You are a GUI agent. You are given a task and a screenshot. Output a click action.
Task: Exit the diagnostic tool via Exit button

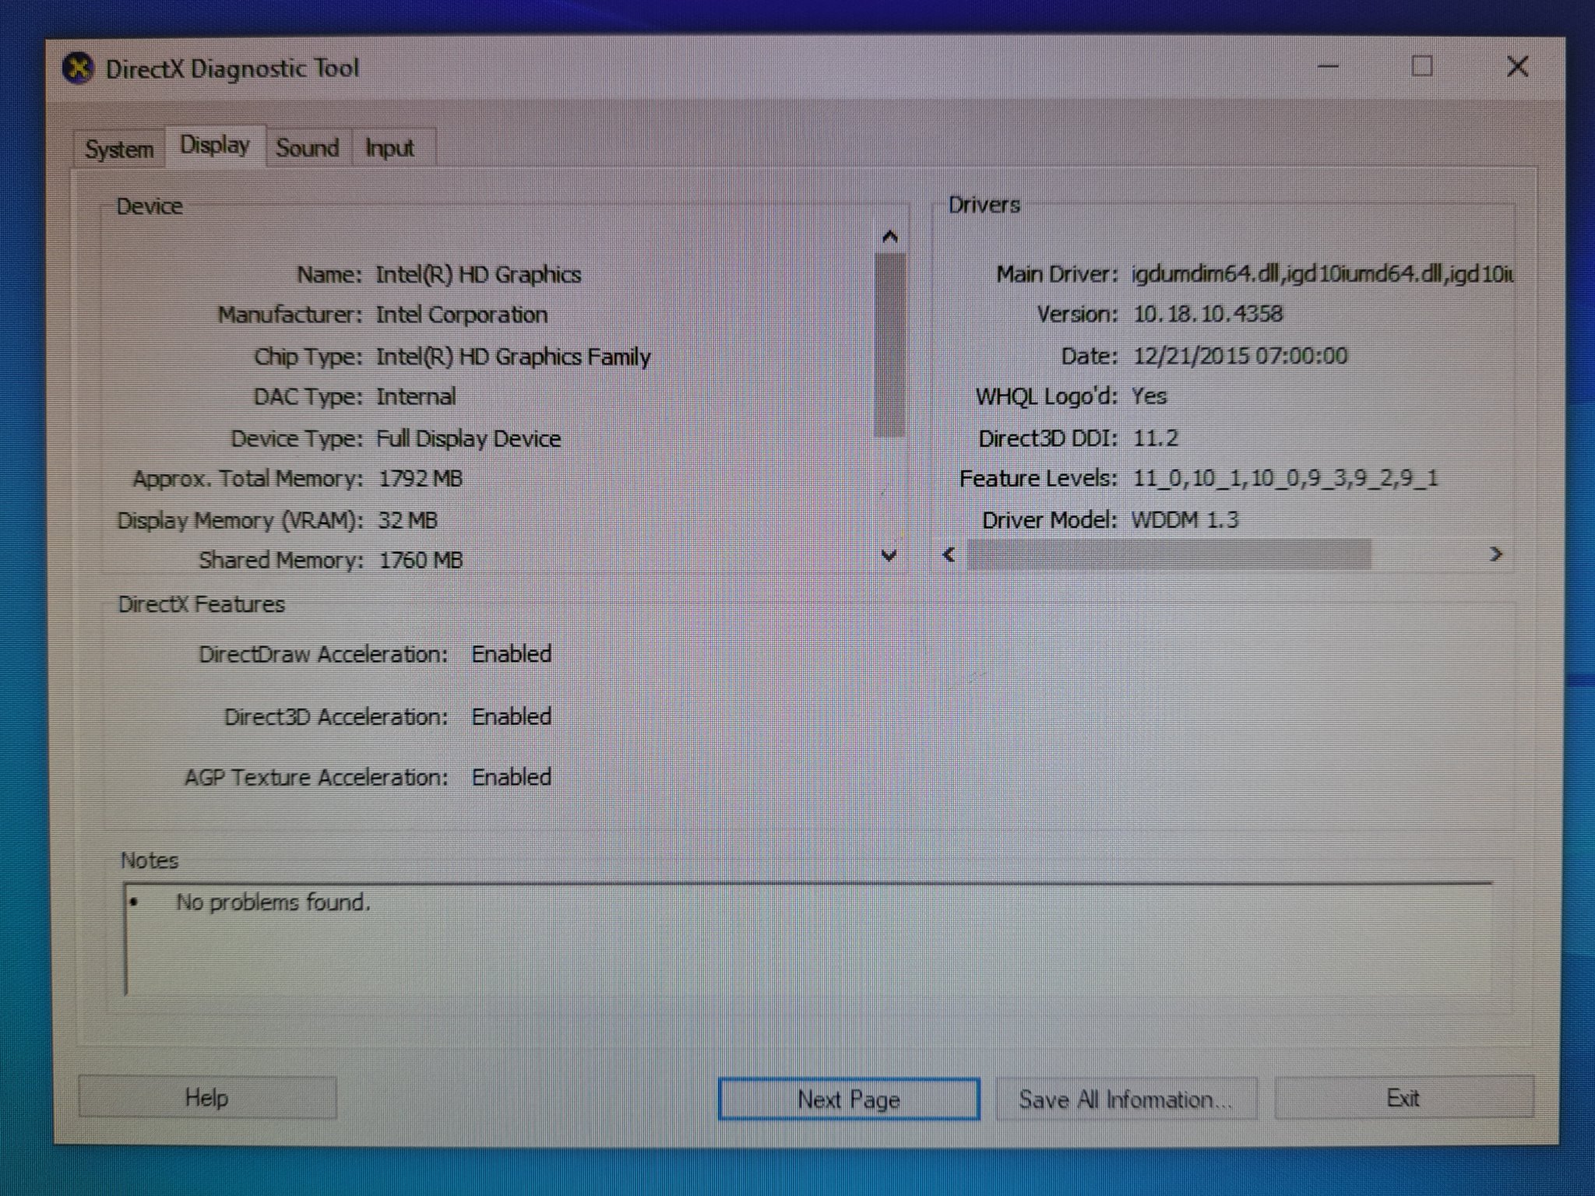(x=1403, y=1098)
